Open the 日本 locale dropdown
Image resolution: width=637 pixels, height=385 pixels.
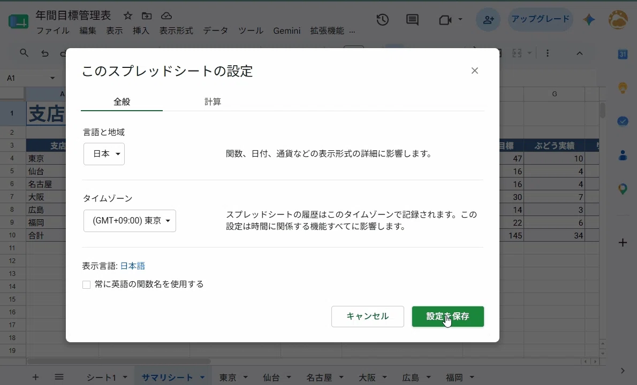click(x=104, y=154)
